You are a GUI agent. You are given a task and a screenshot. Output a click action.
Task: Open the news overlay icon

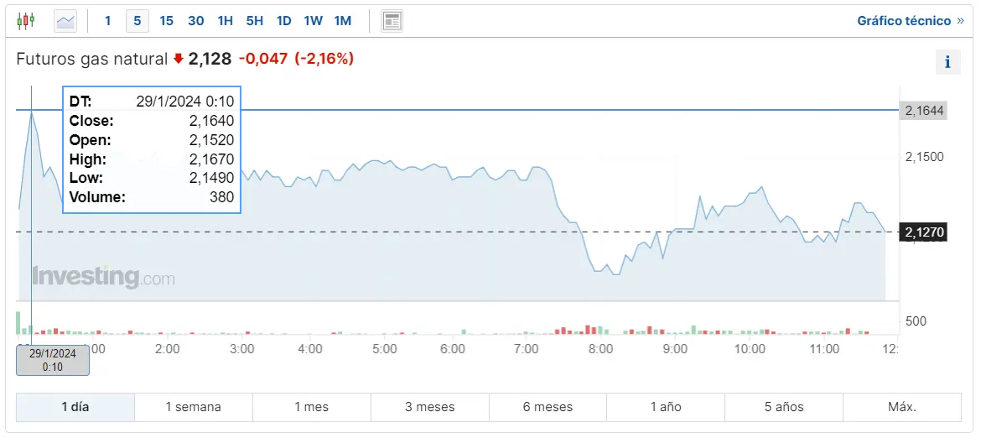click(x=392, y=20)
